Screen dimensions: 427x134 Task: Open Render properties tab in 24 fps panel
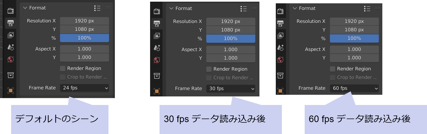(11, 11)
